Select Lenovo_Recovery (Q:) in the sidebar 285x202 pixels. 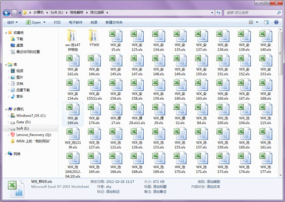point(31,135)
